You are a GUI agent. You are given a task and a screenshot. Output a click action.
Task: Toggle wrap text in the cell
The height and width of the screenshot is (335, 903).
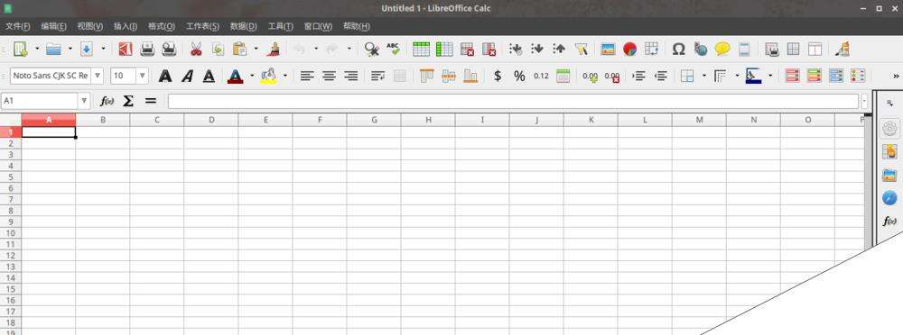coord(377,76)
